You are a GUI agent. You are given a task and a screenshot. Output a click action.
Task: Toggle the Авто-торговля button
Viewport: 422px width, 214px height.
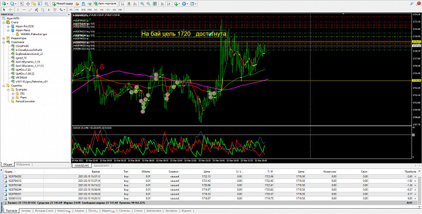(105, 4)
